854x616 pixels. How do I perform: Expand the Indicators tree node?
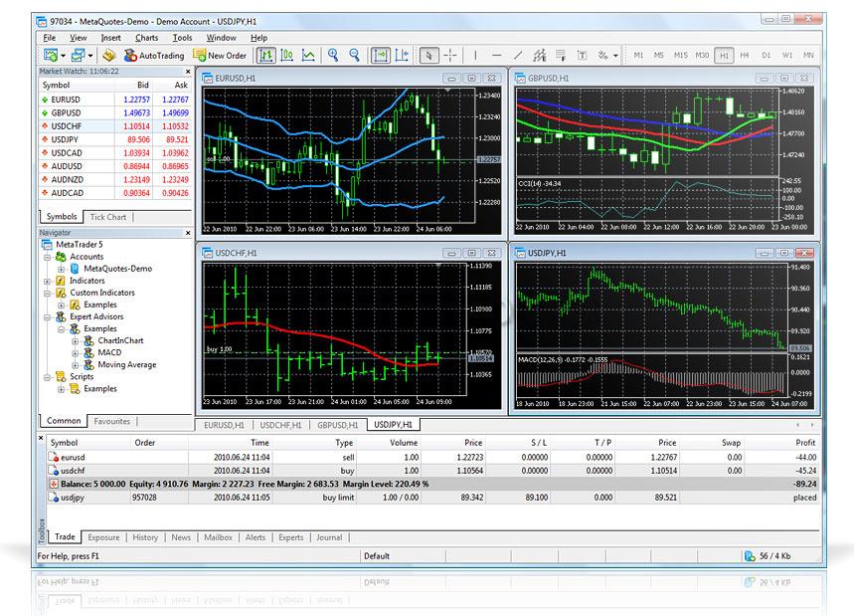pos(48,281)
